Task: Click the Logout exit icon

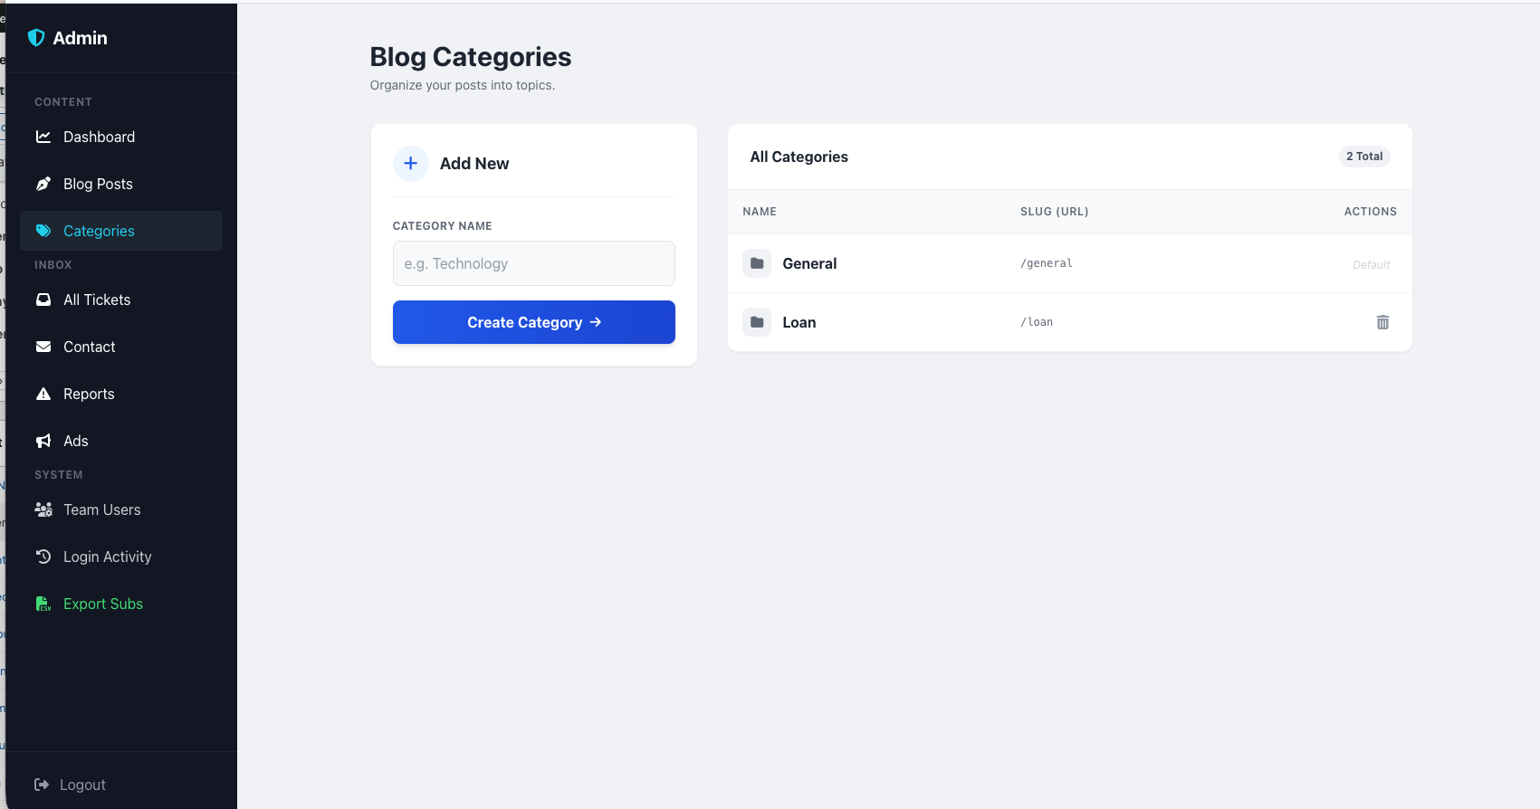Action: [x=42, y=785]
